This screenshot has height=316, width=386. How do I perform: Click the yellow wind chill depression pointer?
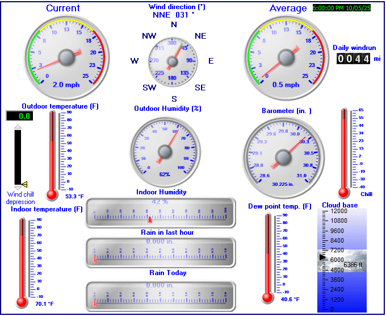tap(24, 184)
